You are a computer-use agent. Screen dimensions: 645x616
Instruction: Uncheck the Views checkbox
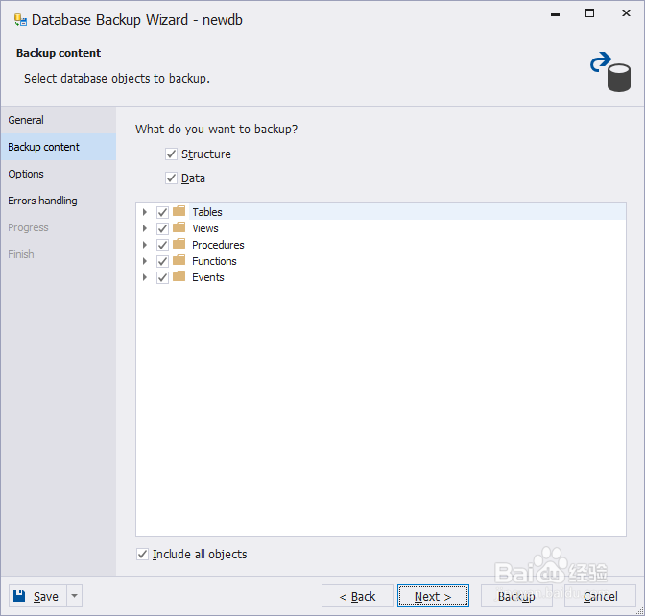point(162,228)
